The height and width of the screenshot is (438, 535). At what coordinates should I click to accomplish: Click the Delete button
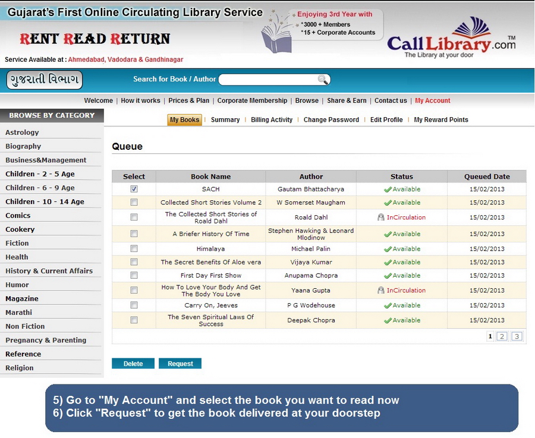coord(133,364)
